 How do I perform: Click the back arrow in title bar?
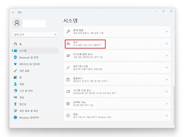(13, 12)
